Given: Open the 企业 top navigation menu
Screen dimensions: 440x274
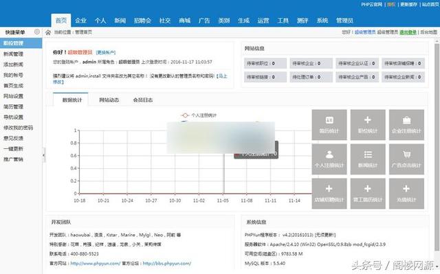Looking at the screenshot, I should 81,21.
